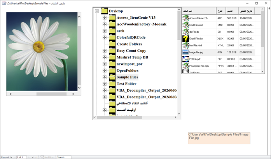Select the Create Folders tree label
Screen dimensions: 271x159
(129, 44)
